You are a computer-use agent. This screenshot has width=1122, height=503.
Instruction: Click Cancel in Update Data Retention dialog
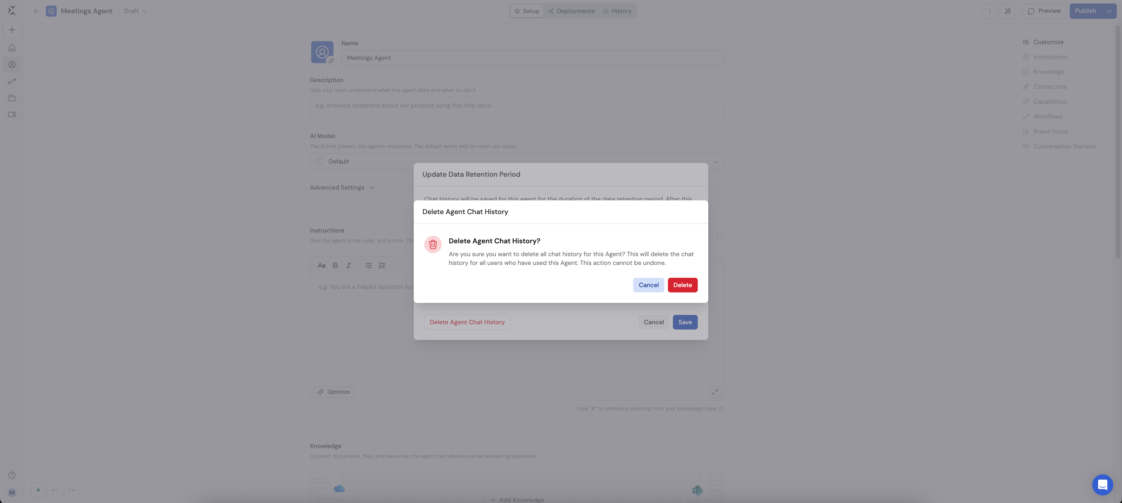pos(653,322)
